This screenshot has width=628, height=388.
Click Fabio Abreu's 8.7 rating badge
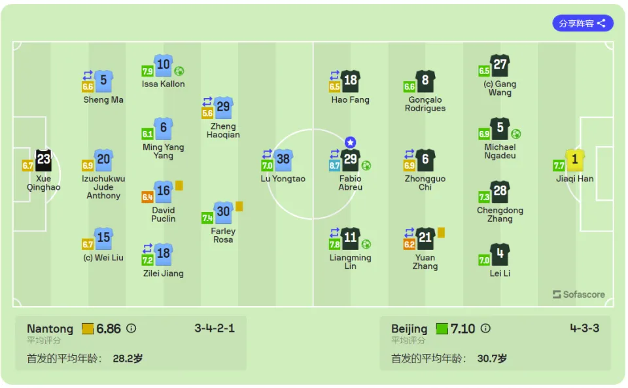point(334,166)
